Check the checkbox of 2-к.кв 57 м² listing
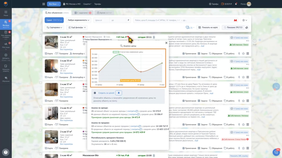Screen dimensions: 282x158 point(40,130)
